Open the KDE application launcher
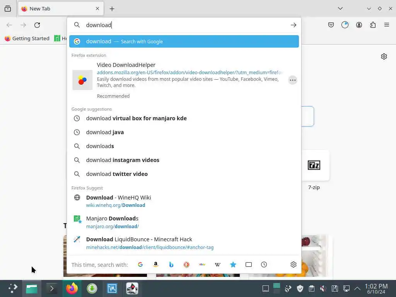 click(x=13, y=288)
